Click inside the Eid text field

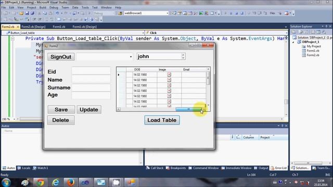pos(91,71)
